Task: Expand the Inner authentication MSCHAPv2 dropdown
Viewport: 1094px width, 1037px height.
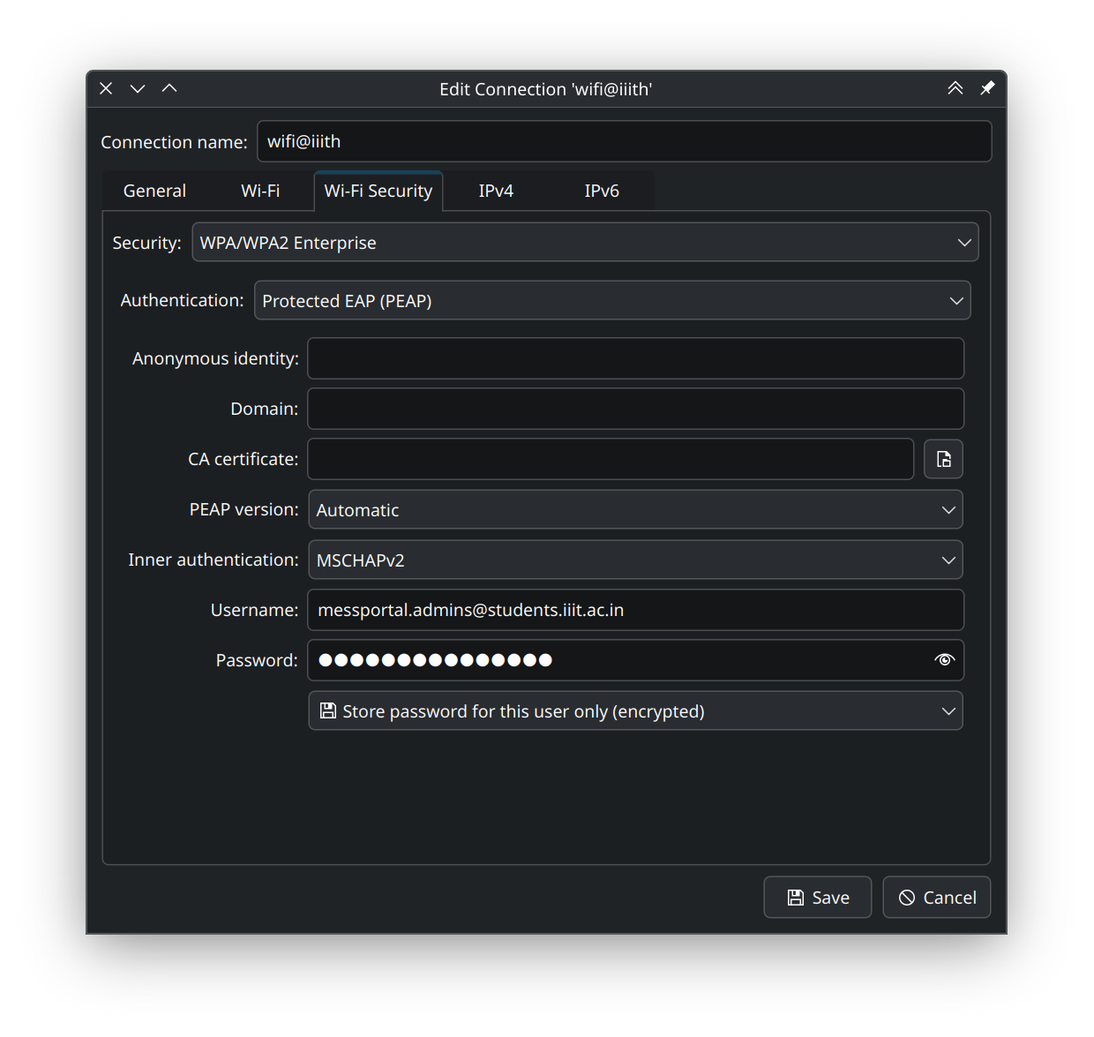Action: (x=635, y=560)
